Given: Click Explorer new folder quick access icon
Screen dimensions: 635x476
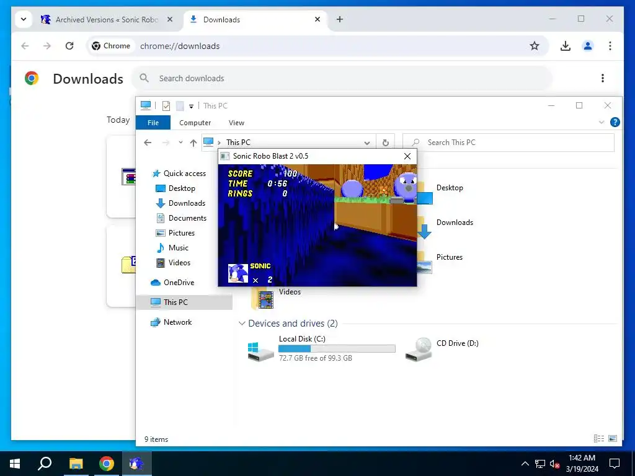Looking at the screenshot, I should point(180,105).
